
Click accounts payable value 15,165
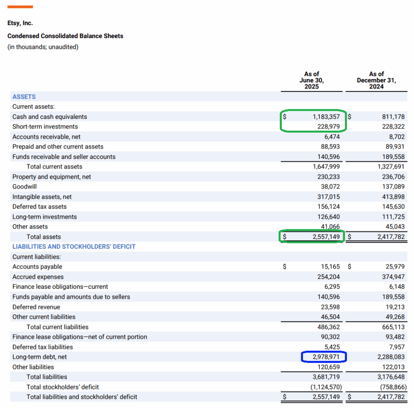click(x=330, y=267)
